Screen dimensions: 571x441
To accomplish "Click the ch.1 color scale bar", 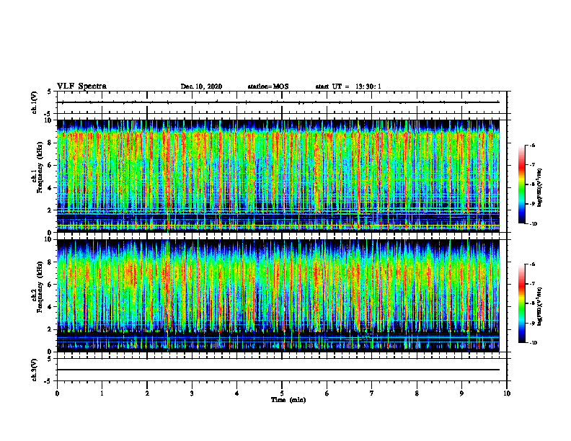I will [x=522, y=184].
